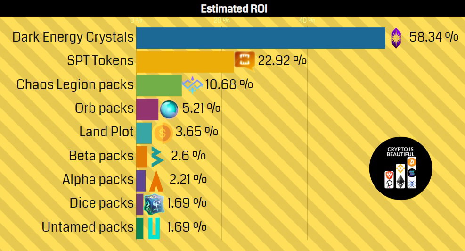The image size is (465, 251).
Task: Click the Untamed packs category label
Action: 88,227
